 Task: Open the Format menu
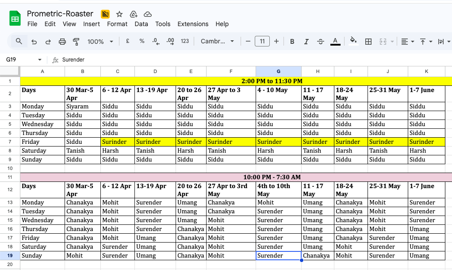click(117, 24)
